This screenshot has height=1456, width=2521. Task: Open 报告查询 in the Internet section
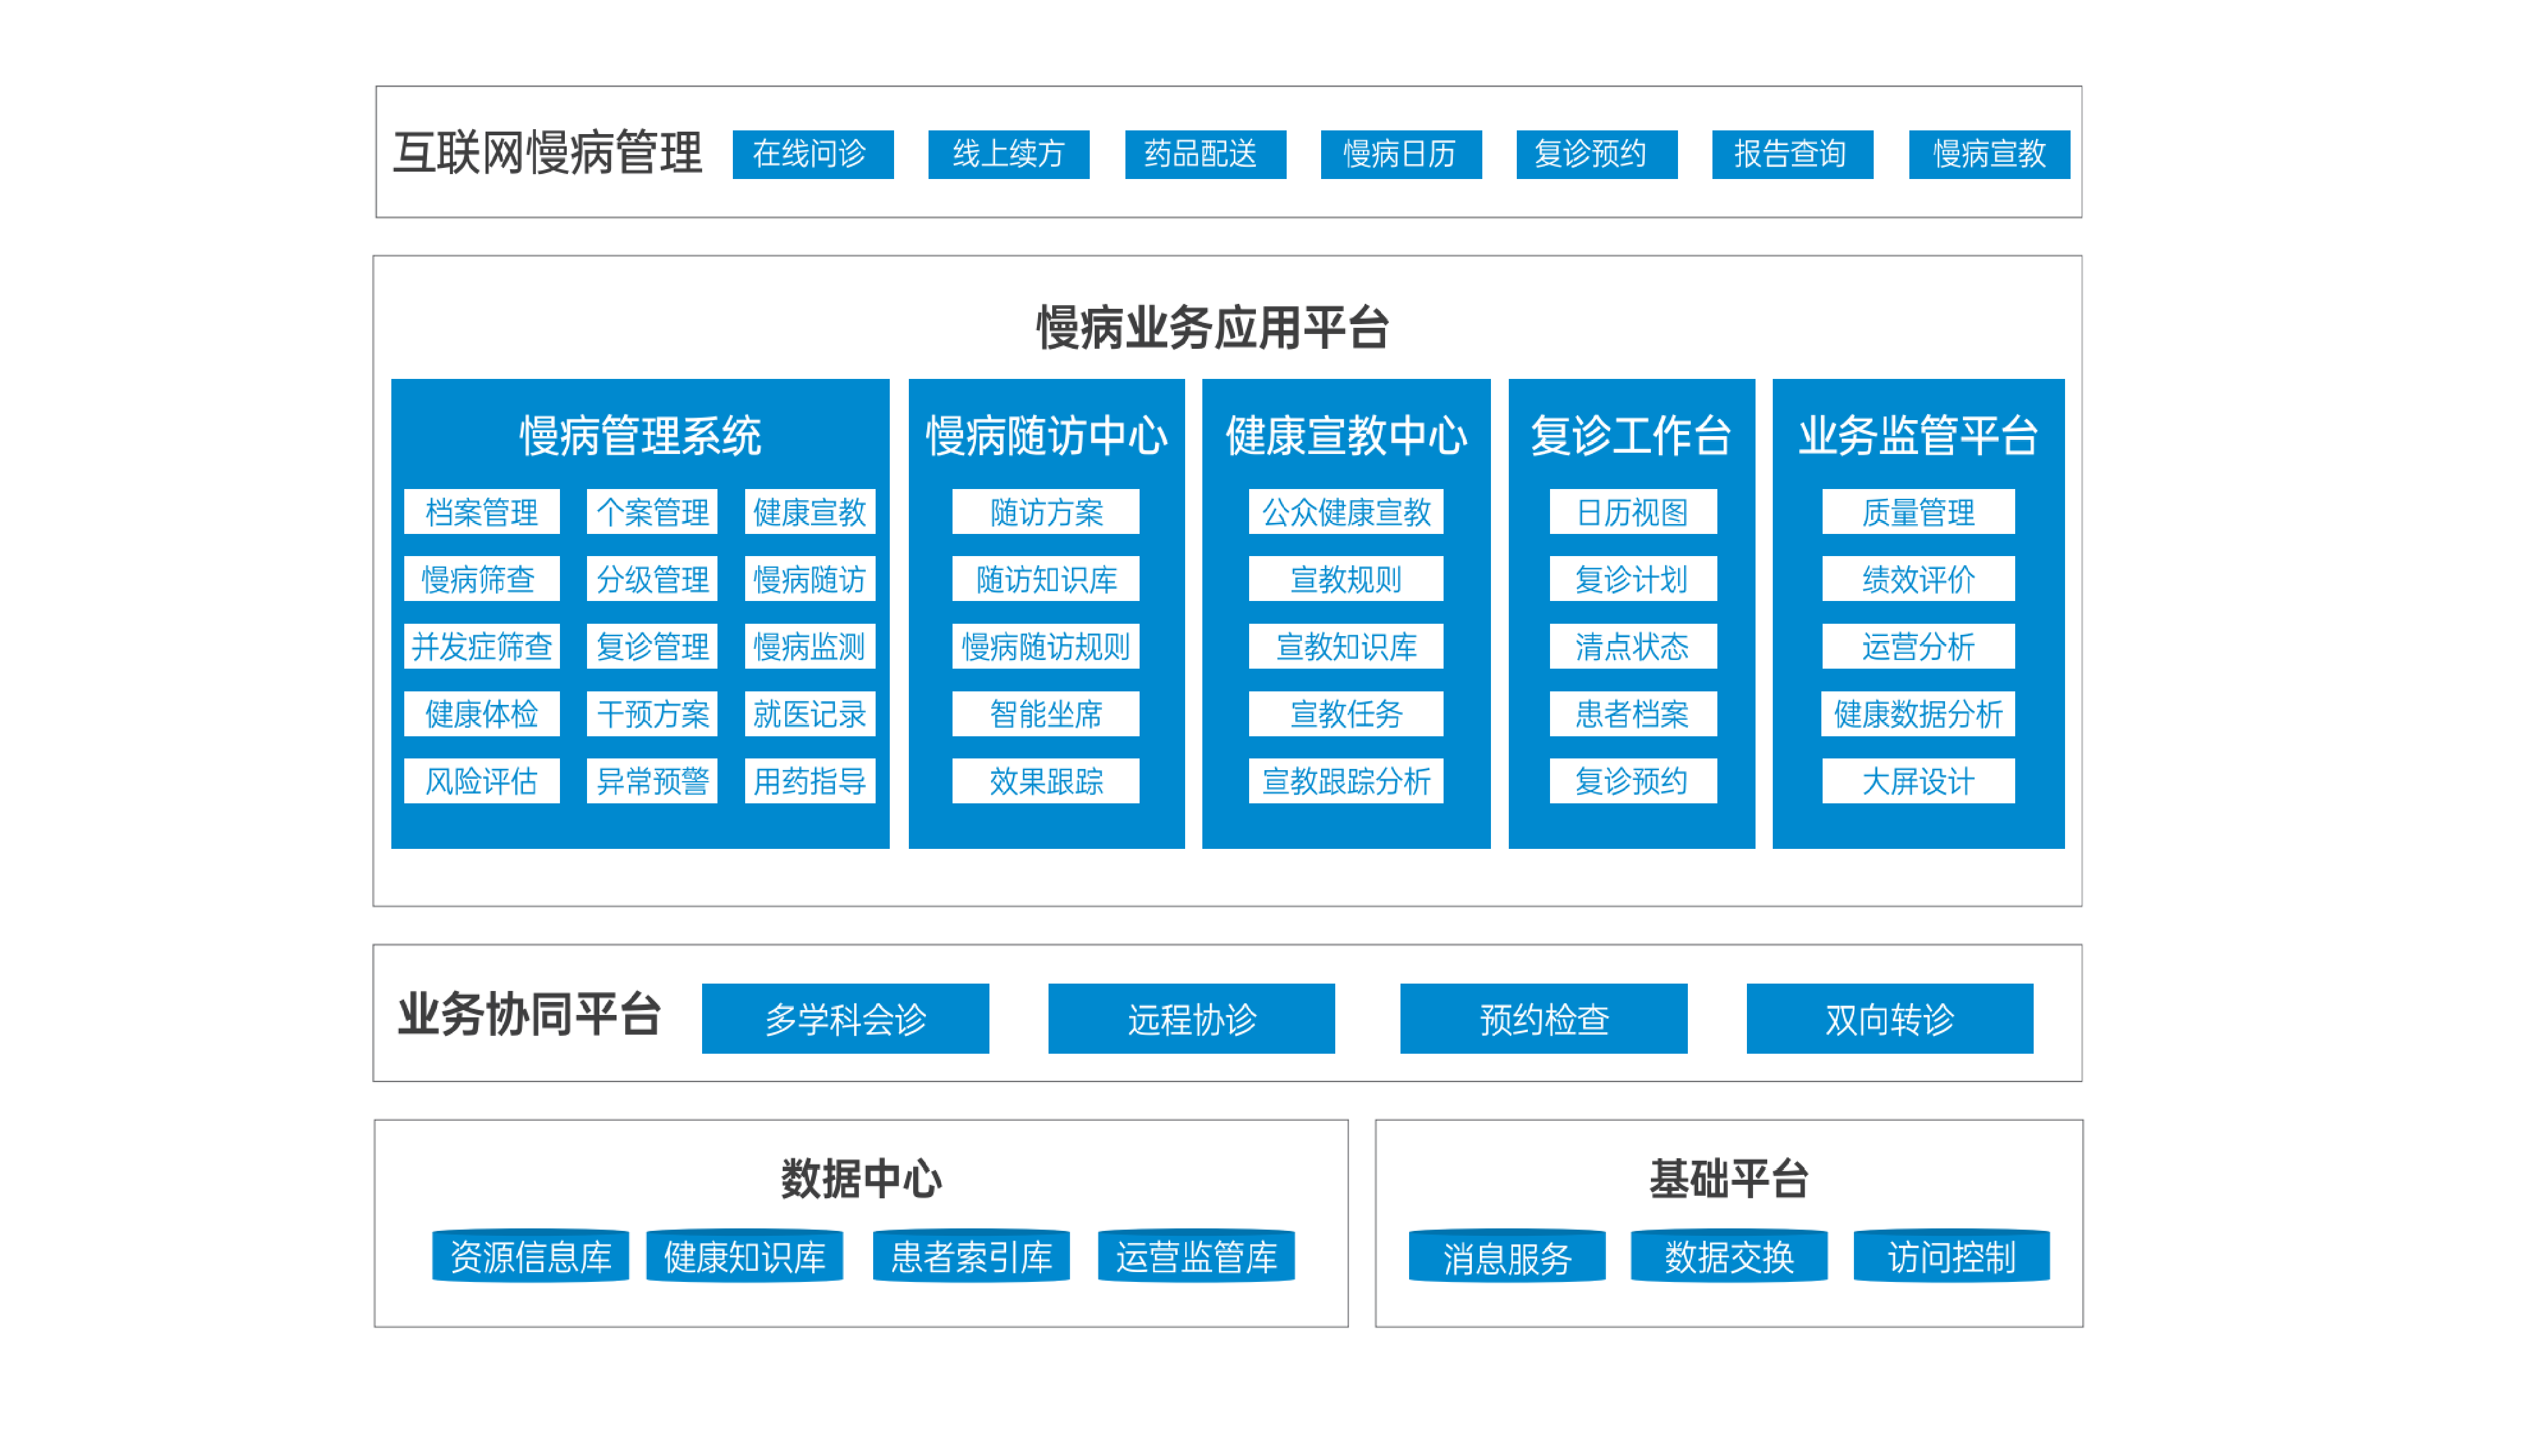point(1791,154)
